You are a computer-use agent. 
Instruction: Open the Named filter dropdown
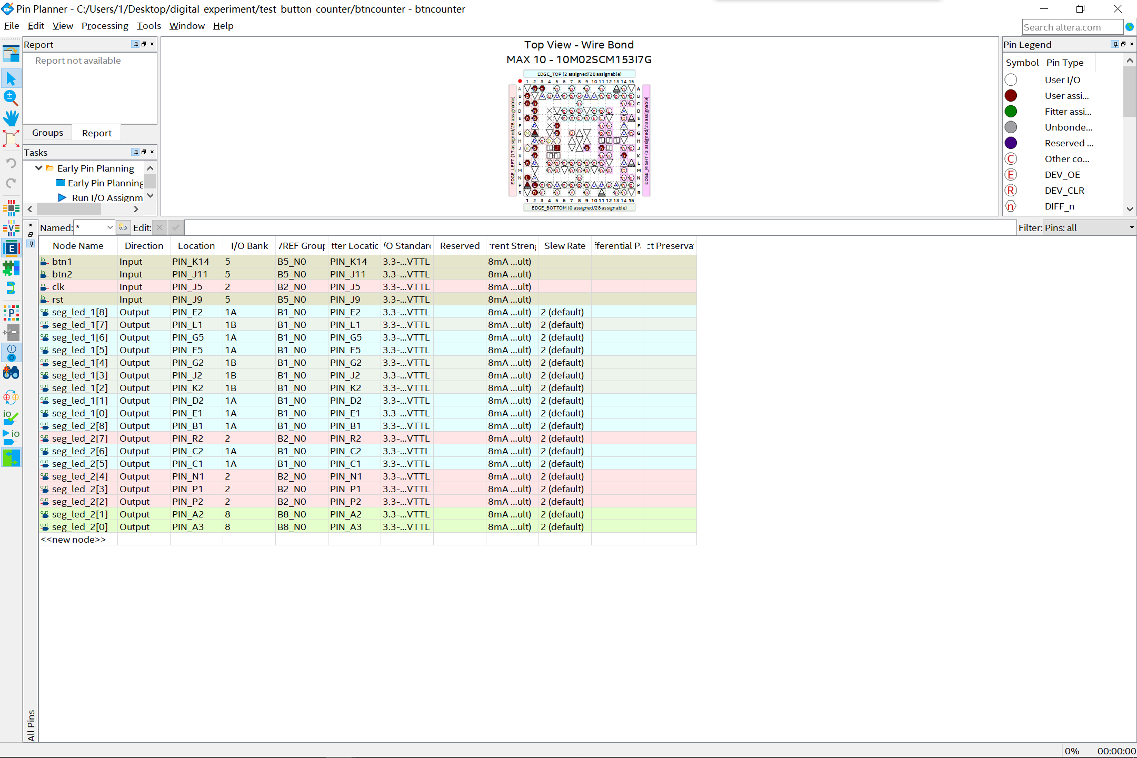(109, 227)
